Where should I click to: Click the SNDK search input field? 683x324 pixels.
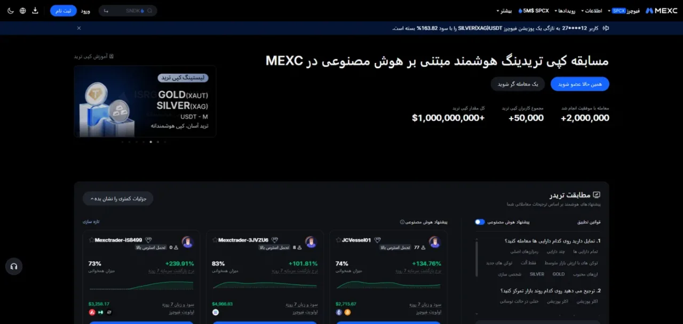pos(128,11)
